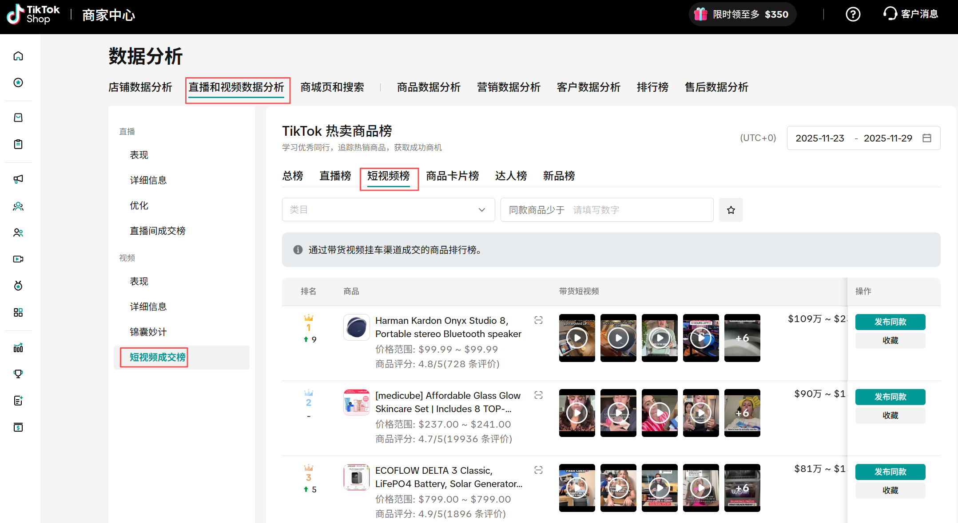This screenshot has width=958, height=523.
Task: Open the video camera icon in sidebar
Action: (x=18, y=259)
